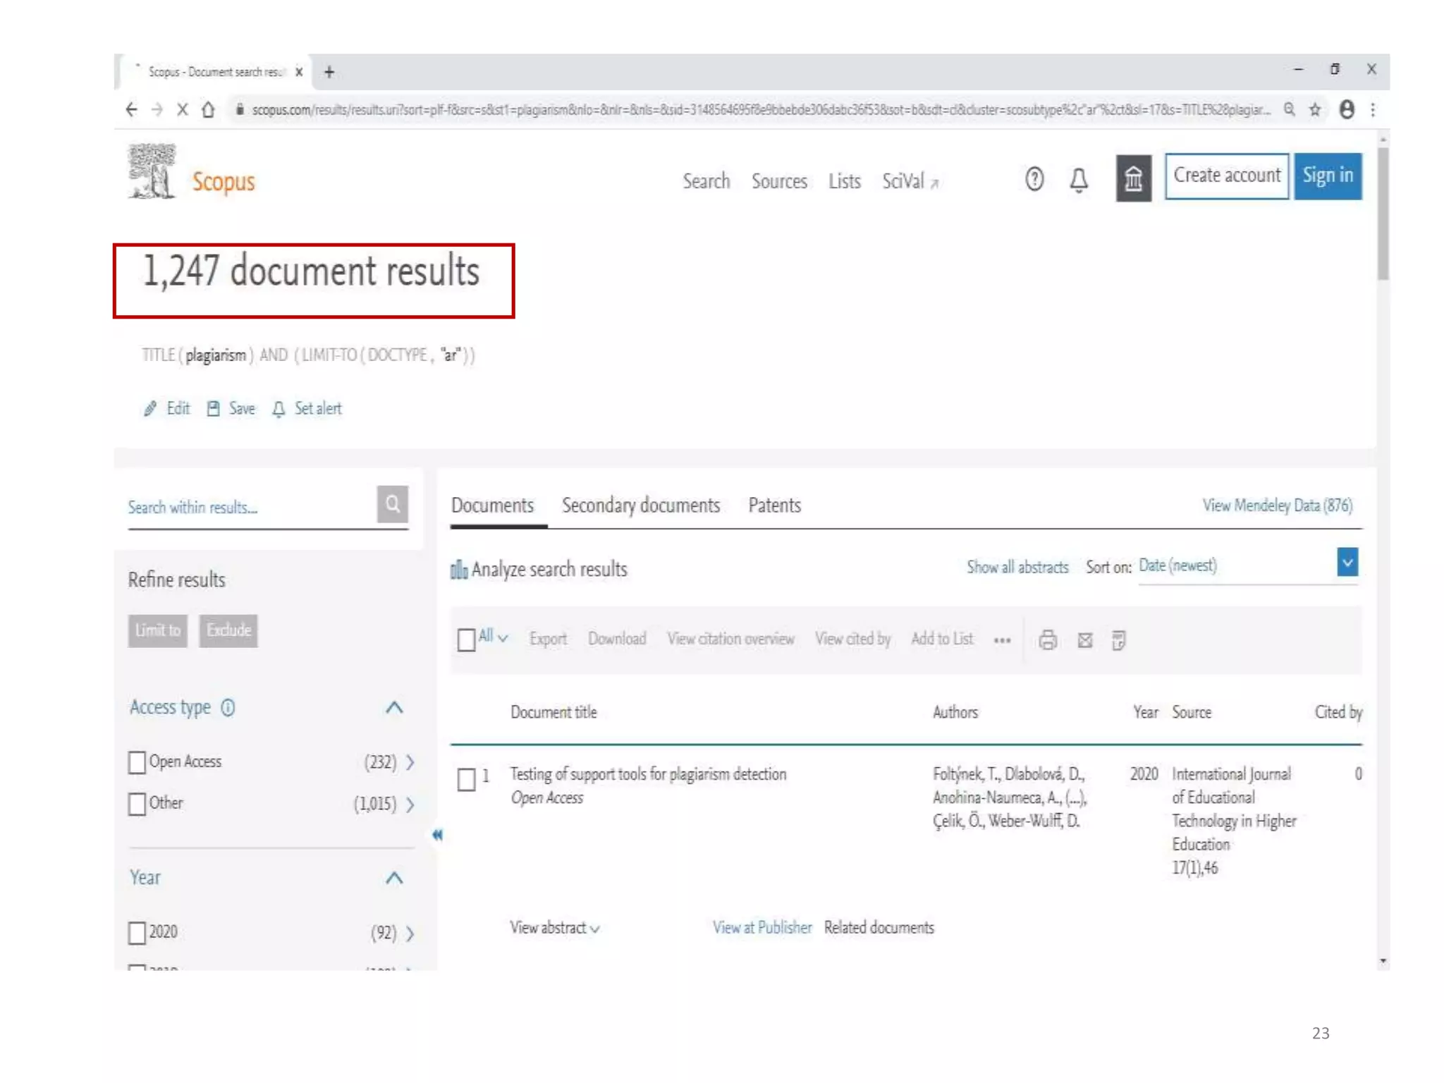Open the notifications bell icon

coord(1078,180)
